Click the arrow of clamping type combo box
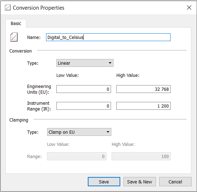Screen dimensions: 197x192 [108, 132]
